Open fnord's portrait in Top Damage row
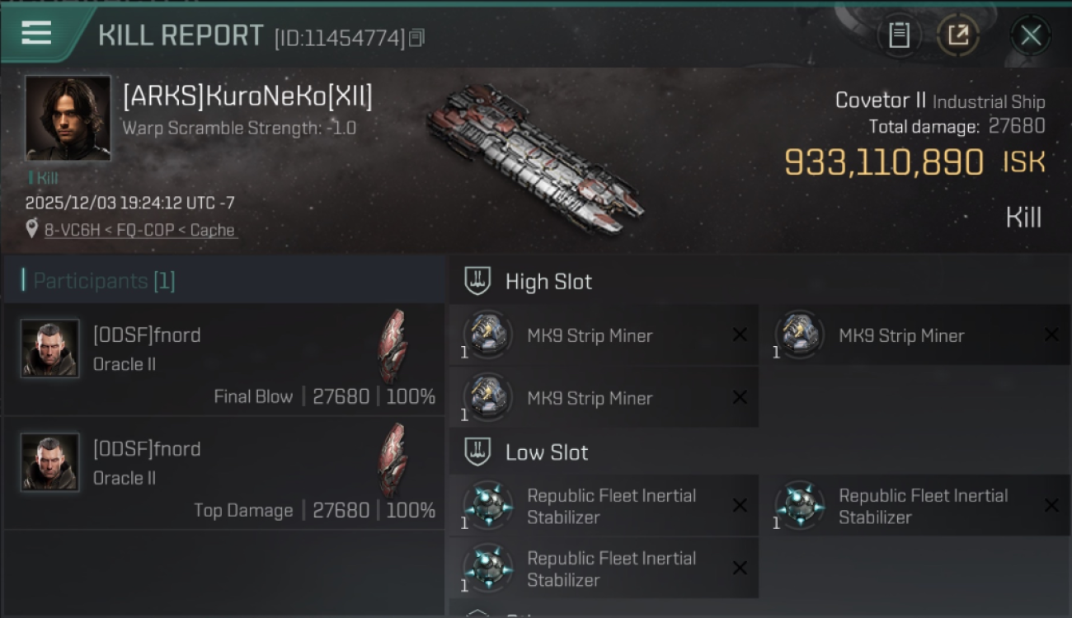Screen dimensions: 1072x618 (x=50, y=462)
